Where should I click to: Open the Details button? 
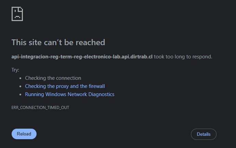coord(204,134)
